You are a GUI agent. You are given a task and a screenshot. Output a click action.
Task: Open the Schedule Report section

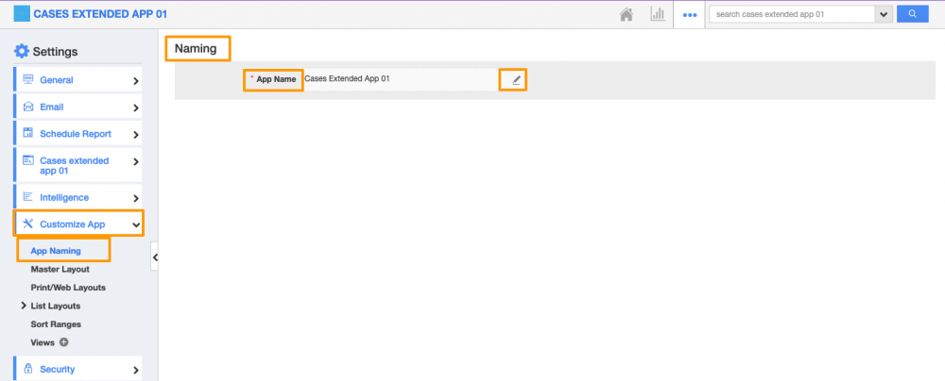[x=77, y=134]
